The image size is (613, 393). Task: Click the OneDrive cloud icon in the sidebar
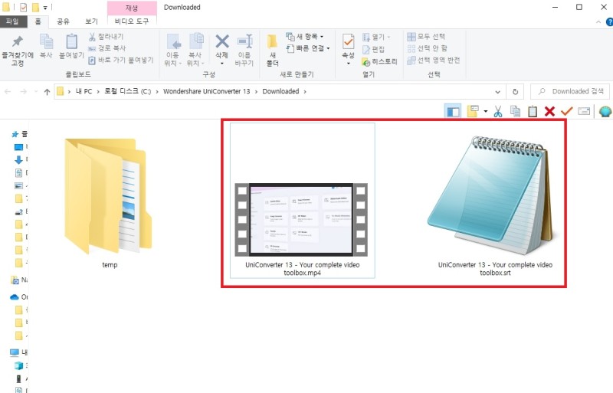[x=15, y=297]
